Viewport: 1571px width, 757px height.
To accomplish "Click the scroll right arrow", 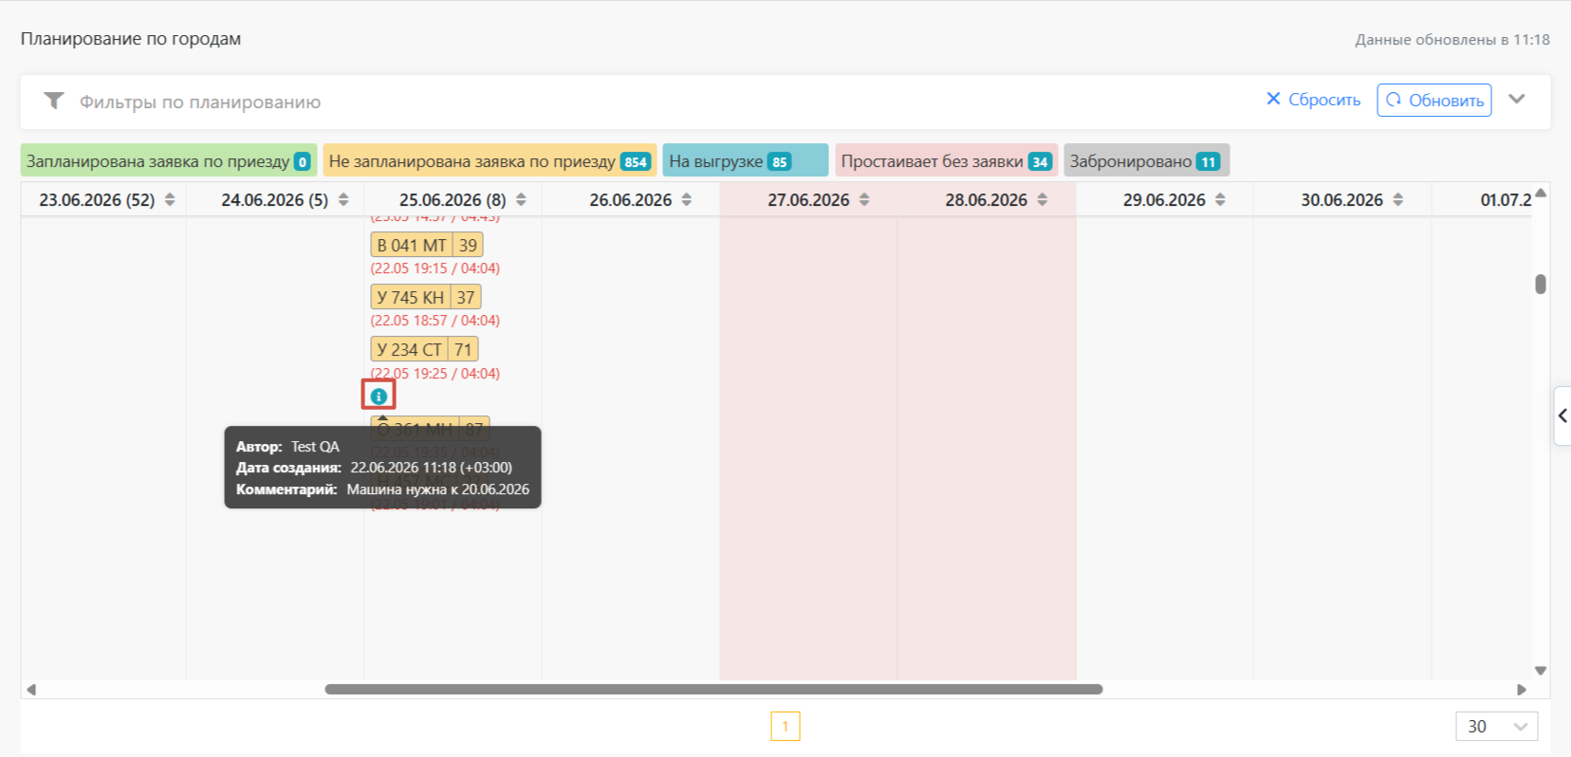I will (1522, 690).
